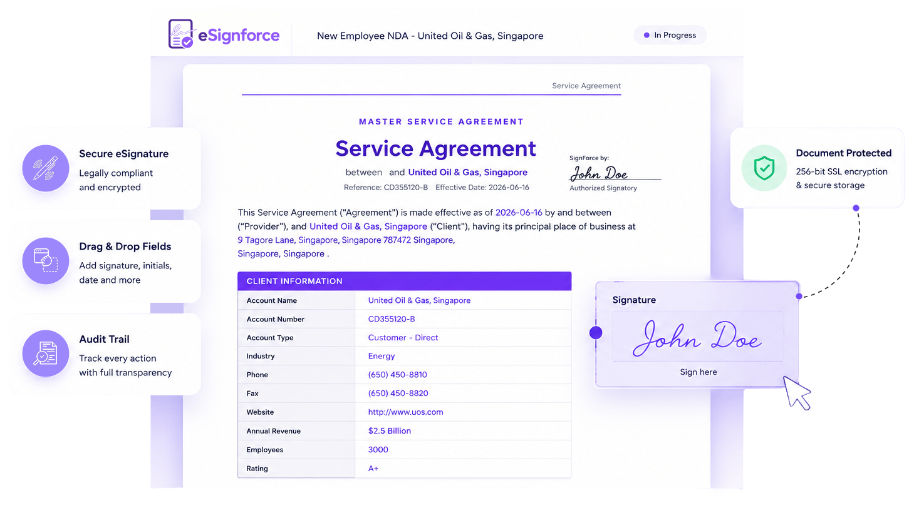Select the Phone row label
914x513 pixels.
257,375
